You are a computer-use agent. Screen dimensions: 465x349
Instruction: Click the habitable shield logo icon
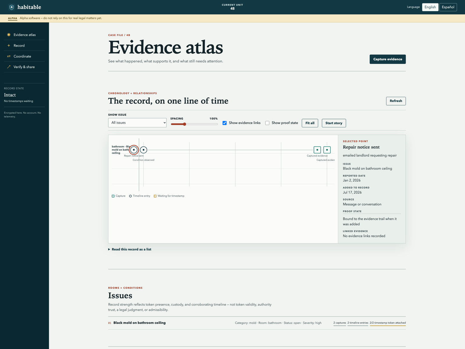(x=11, y=7)
